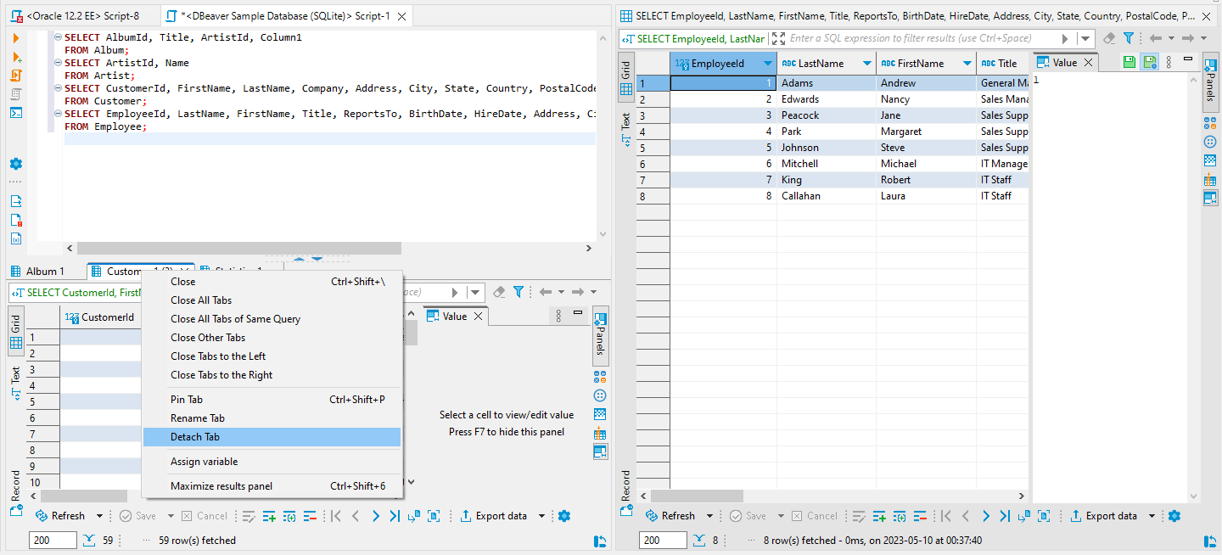Open Employee results configuration gear icon
The width and height of the screenshot is (1222, 555).
point(1174,516)
